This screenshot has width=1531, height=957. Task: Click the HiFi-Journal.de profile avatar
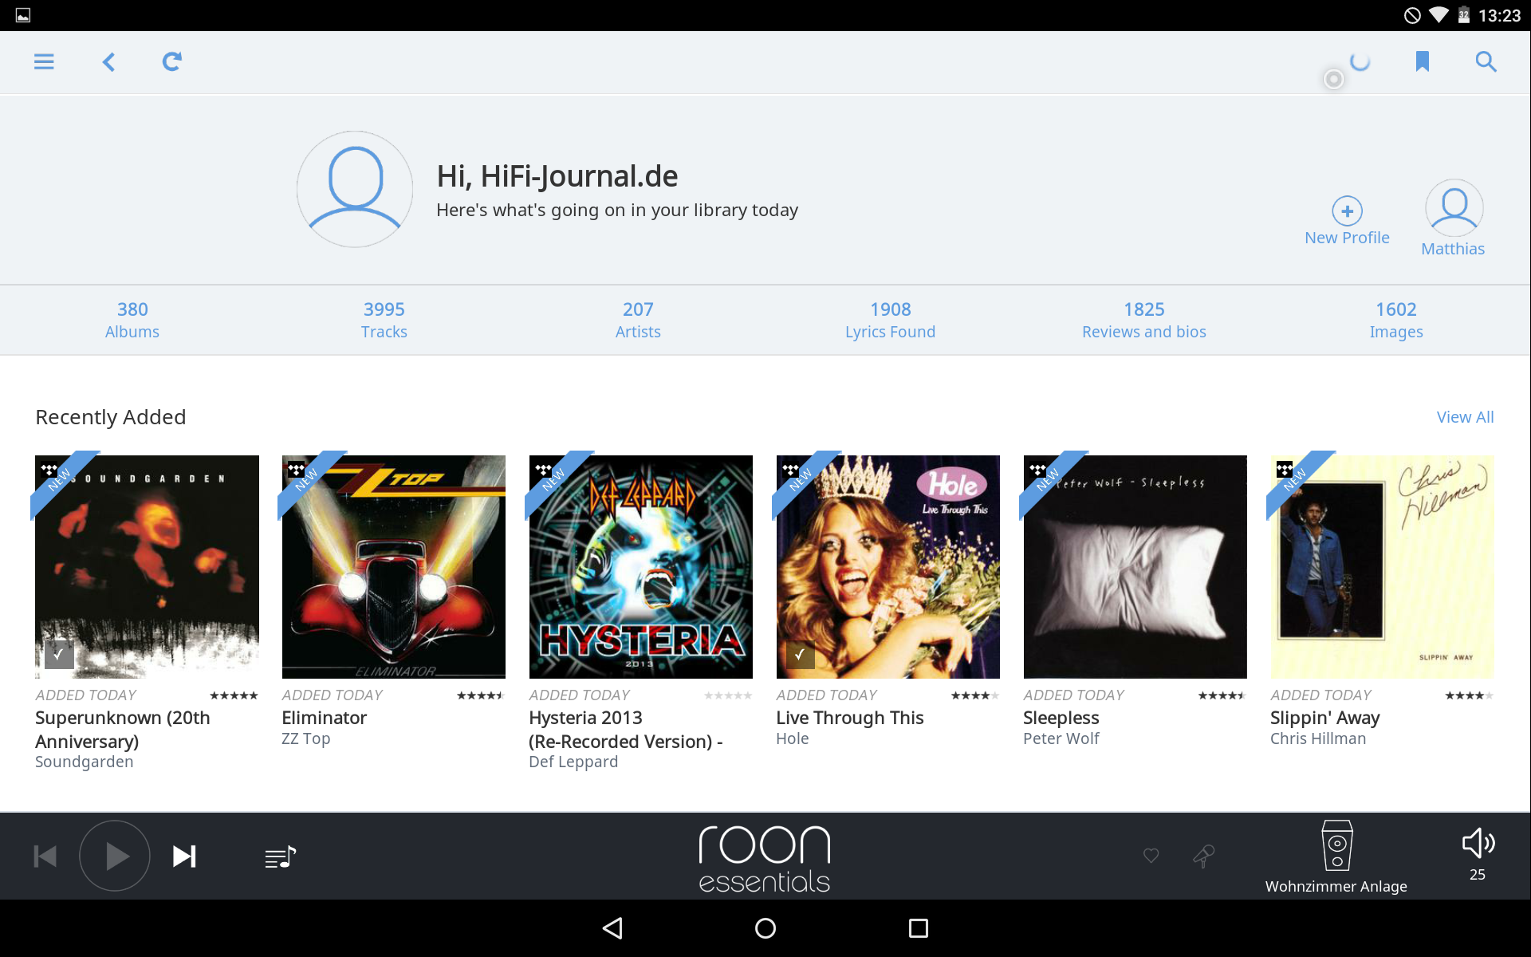[355, 189]
